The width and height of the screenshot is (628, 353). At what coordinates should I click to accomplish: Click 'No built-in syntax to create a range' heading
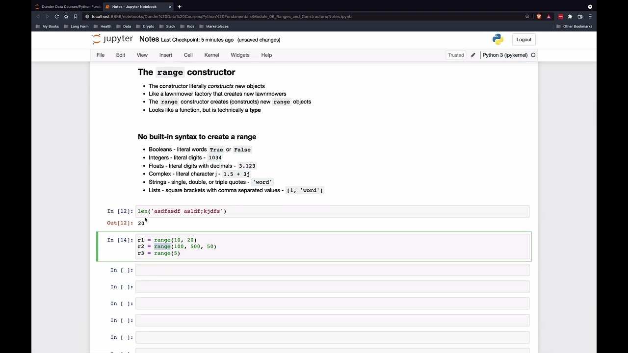197,137
